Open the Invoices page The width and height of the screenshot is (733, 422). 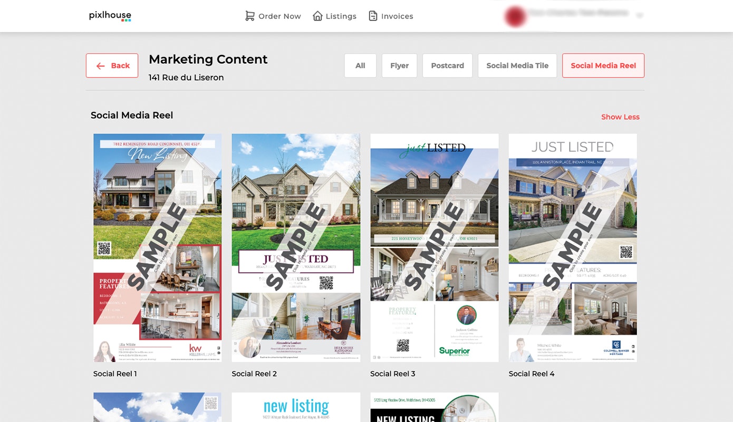pyautogui.click(x=391, y=16)
